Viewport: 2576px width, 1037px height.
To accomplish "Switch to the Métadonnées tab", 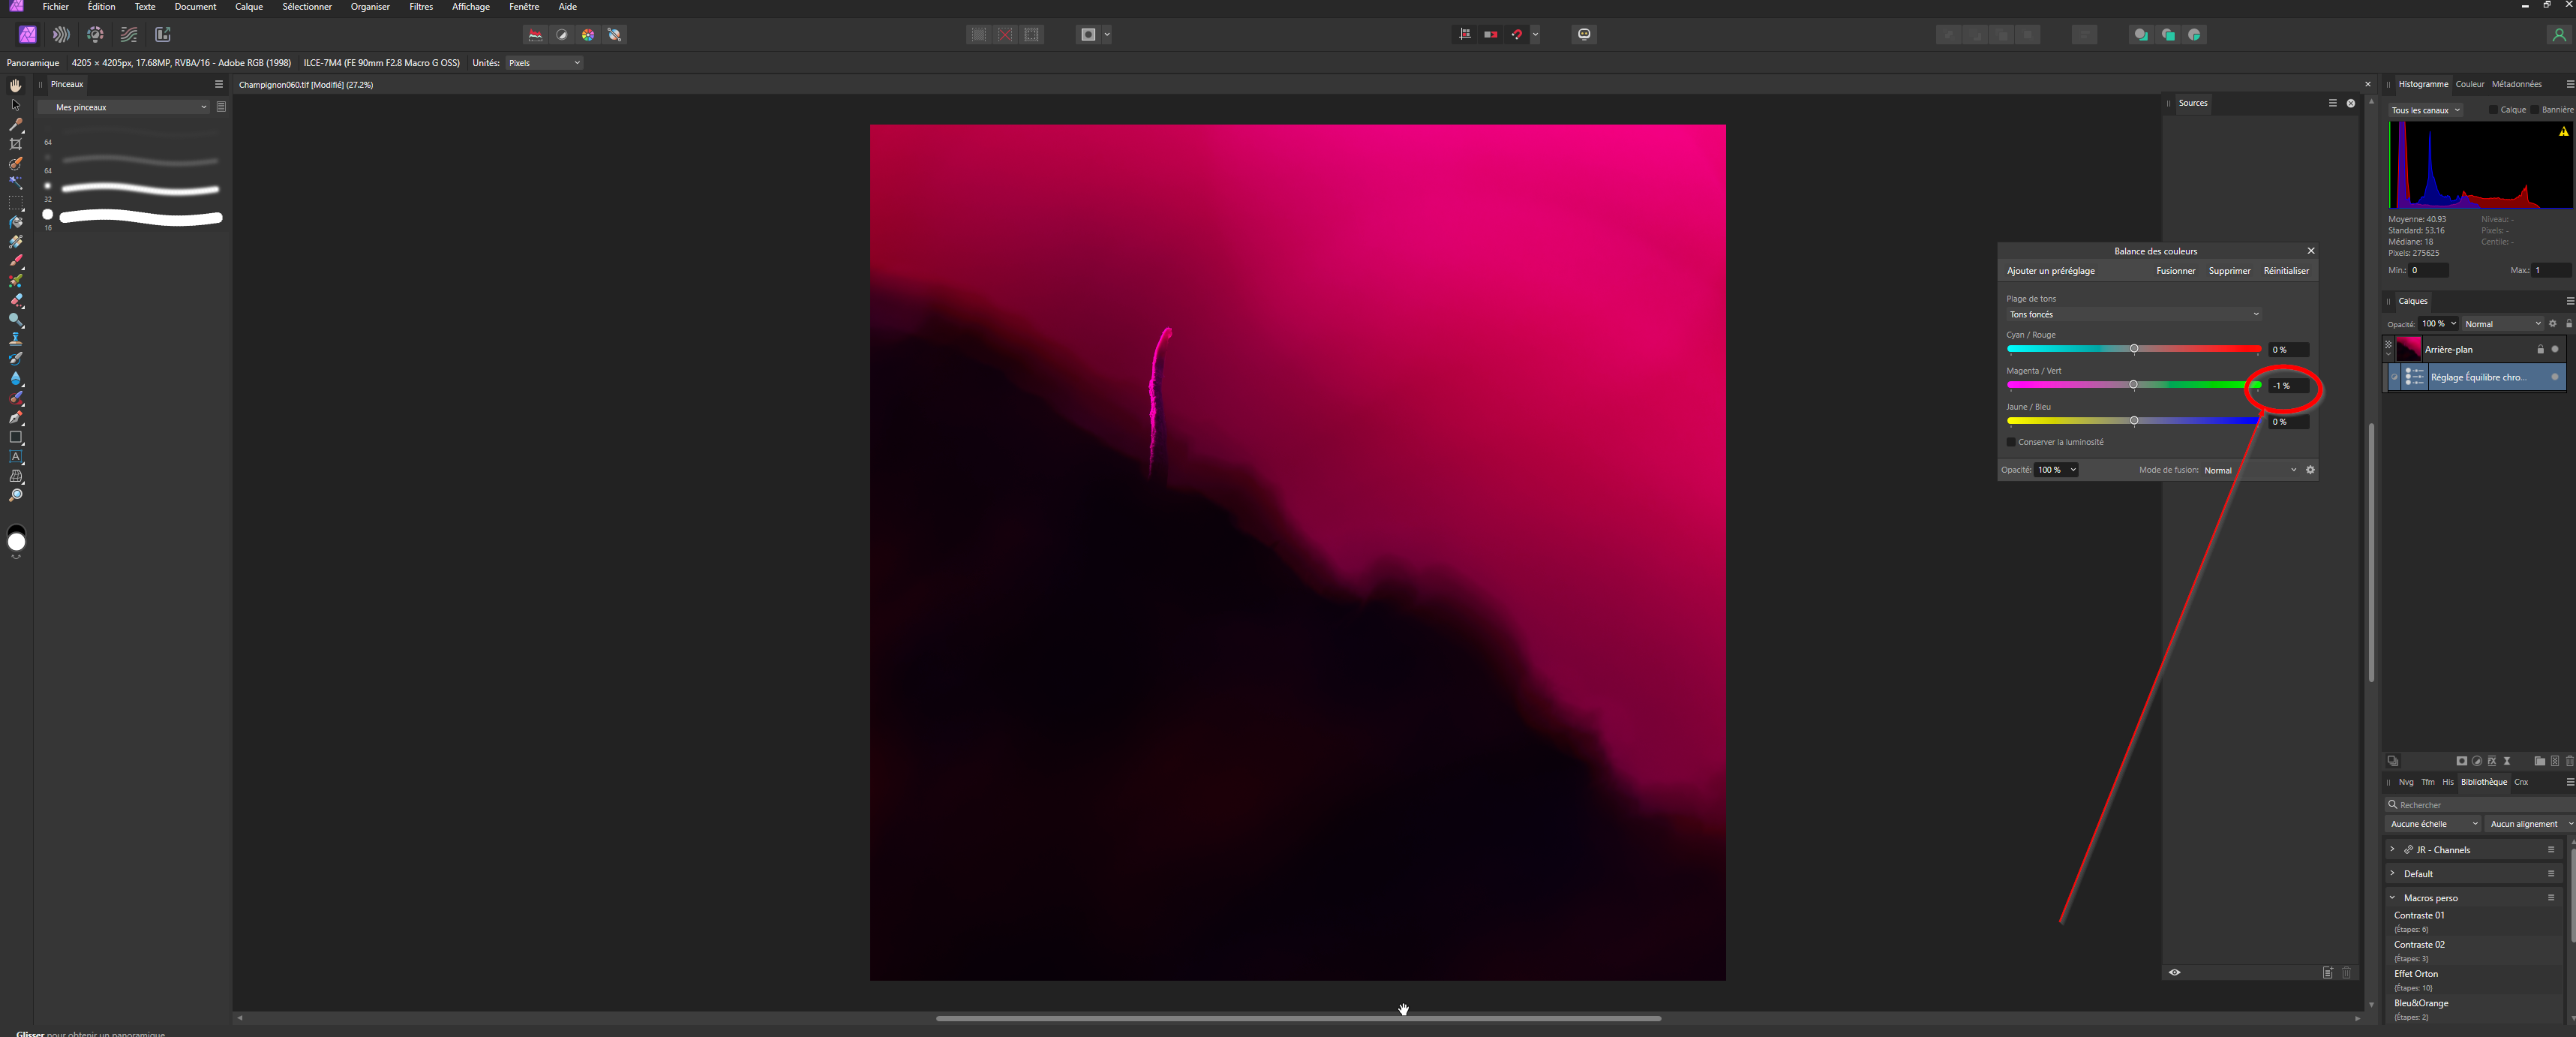I will tap(2516, 84).
